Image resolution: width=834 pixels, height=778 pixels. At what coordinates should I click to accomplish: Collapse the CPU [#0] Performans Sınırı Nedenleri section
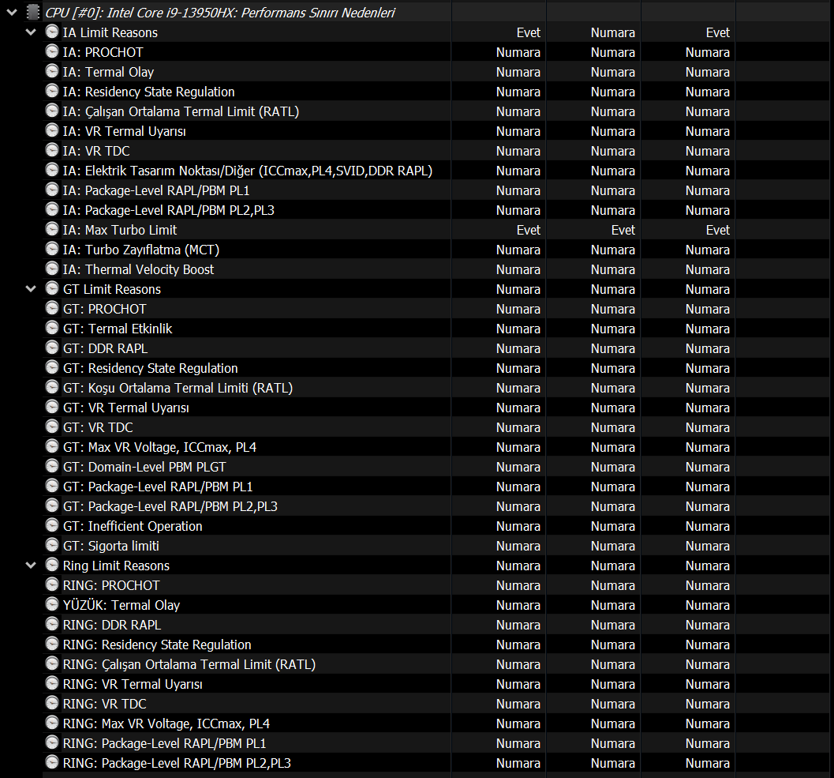(x=12, y=13)
